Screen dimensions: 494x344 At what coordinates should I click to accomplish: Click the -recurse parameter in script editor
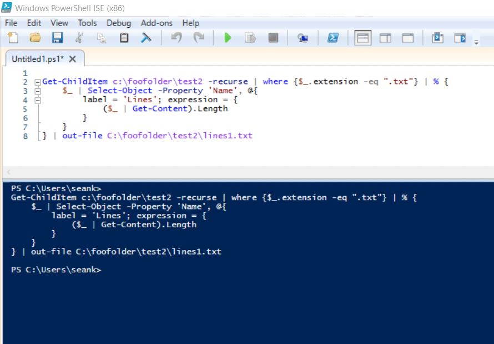coord(228,81)
